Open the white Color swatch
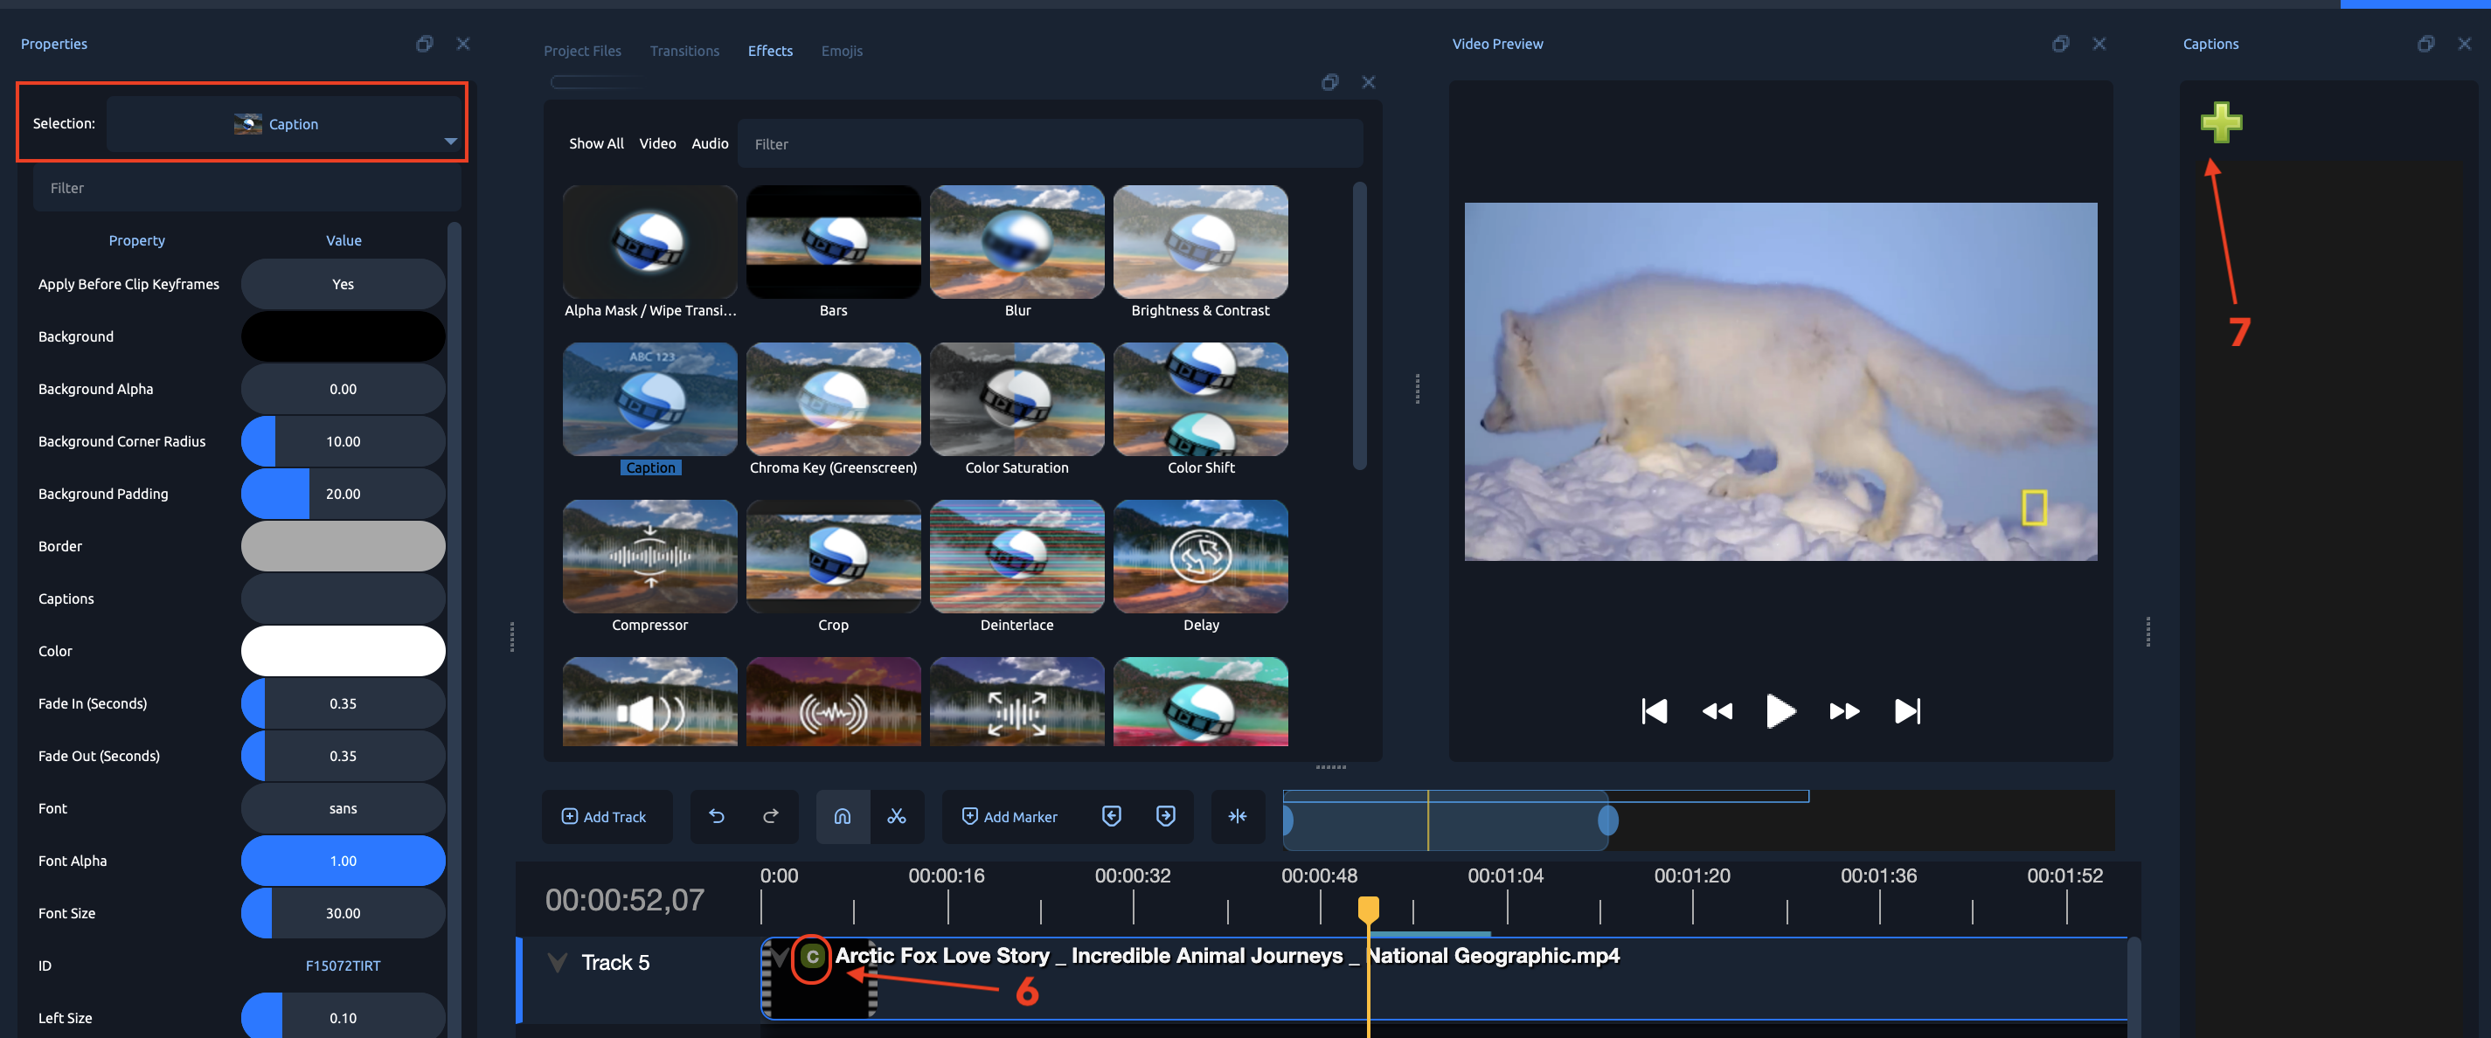 pos(343,652)
